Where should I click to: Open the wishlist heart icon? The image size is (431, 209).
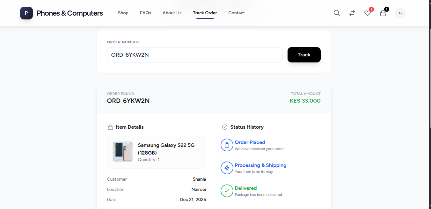coord(368,13)
